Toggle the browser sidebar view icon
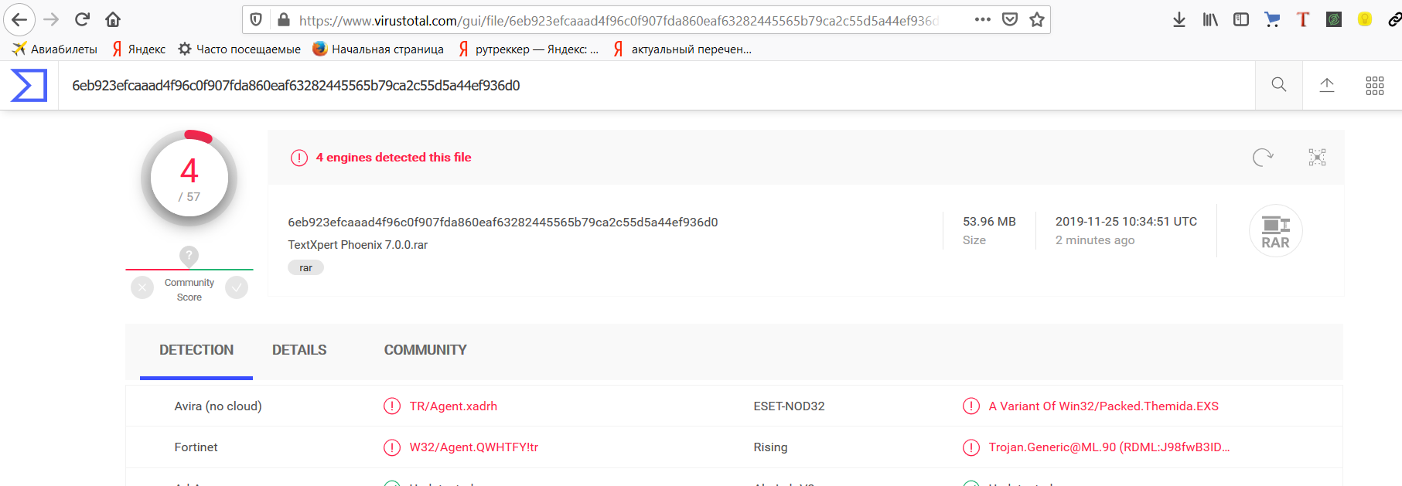 (x=1241, y=20)
